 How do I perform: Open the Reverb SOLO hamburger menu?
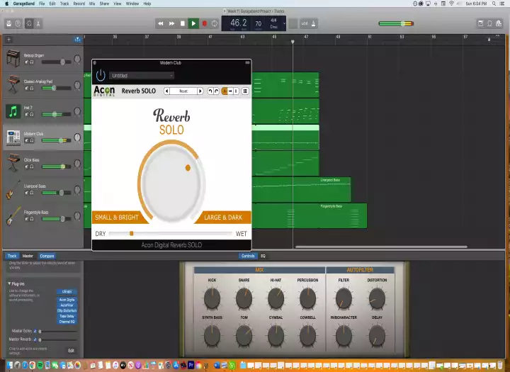[x=245, y=91]
